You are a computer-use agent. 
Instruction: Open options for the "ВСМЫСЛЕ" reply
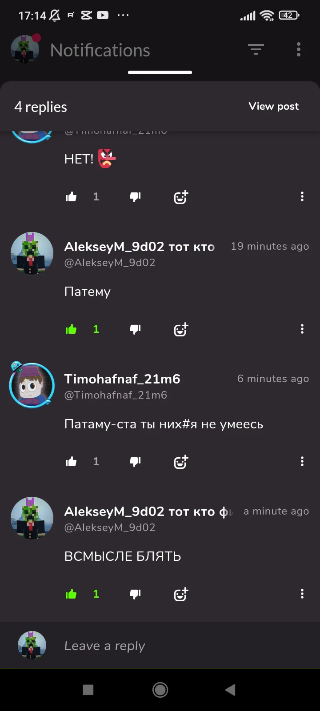[302, 594]
